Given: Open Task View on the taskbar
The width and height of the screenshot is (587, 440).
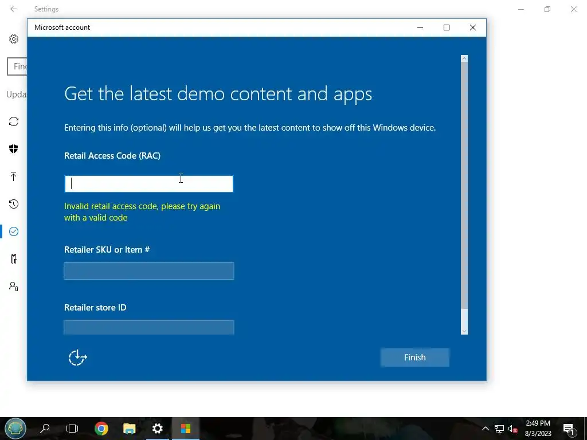Looking at the screenshot, I should point(72,428).
